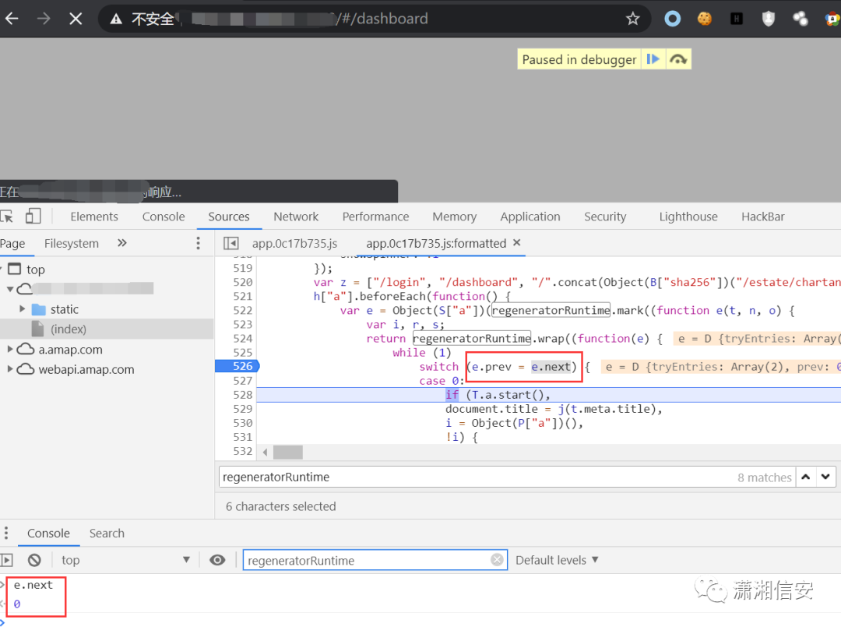Toggle the breakpoint on line 526
The image size is (841, 627).
click(242, 366)
